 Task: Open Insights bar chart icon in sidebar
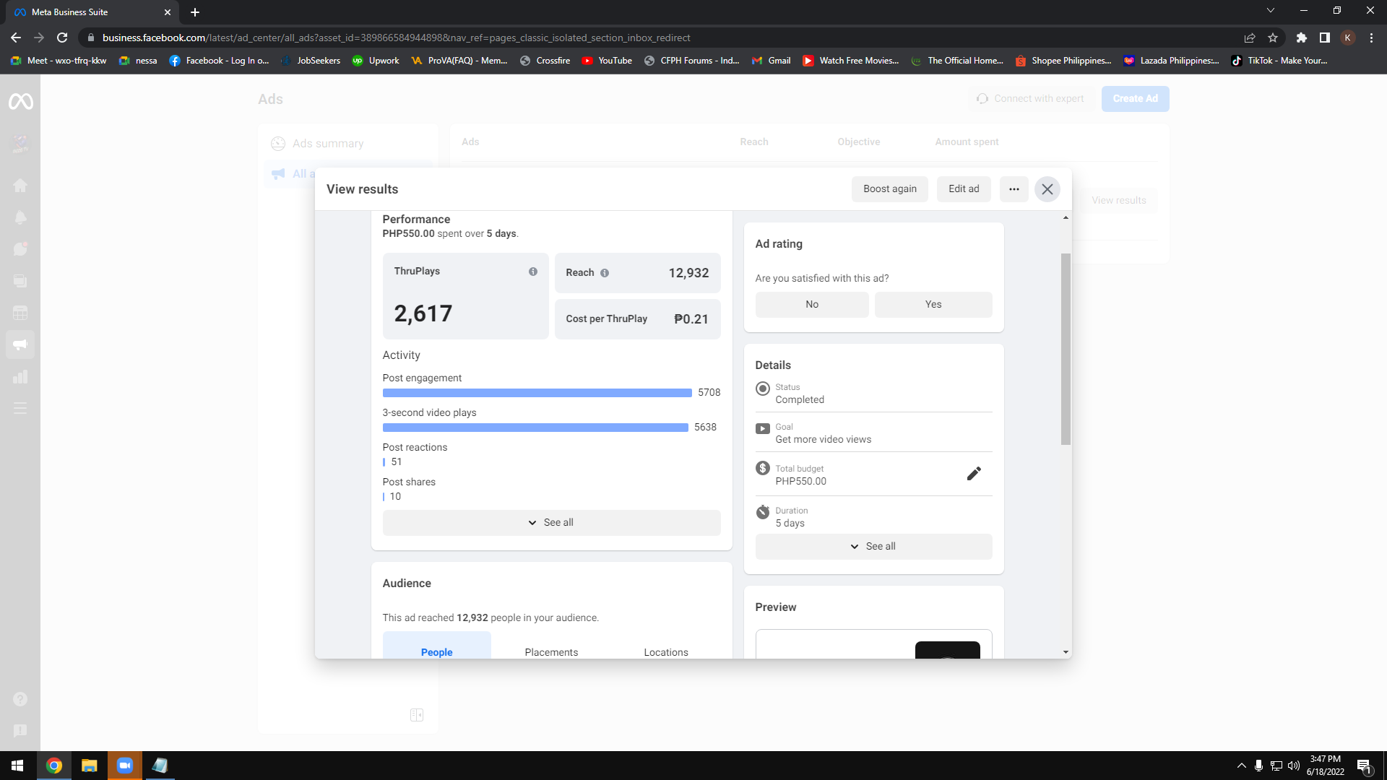20,377
